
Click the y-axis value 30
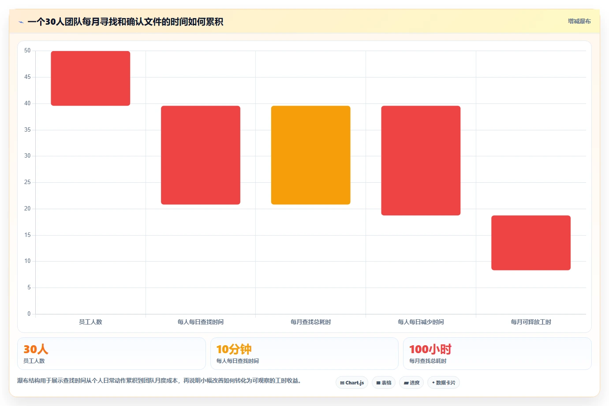click(x=27, y=156)
